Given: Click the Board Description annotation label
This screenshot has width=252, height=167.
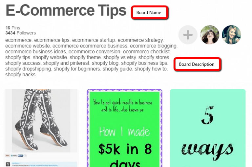Looking at the screenshot, I should [x=197, y=64].
